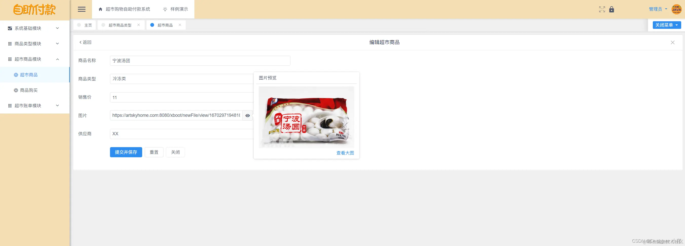The image size is (685, 246).
Task: Click the dot indicator on 超市商品 tab
Action: coord(152,25)
